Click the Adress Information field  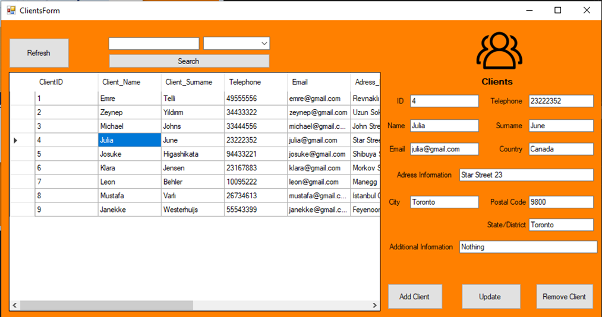click(x=527, y=175)
